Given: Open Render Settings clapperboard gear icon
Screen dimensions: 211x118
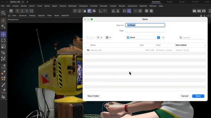Looking at the screenshot, I should (x=204, y=11).
